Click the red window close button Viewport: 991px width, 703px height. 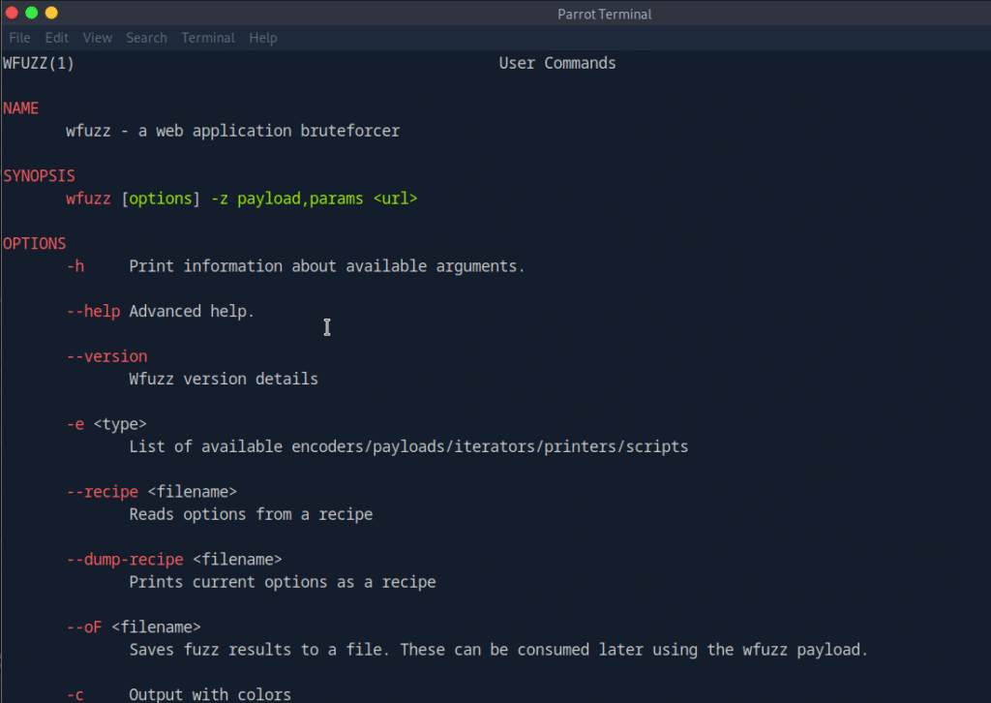point(13,13)
